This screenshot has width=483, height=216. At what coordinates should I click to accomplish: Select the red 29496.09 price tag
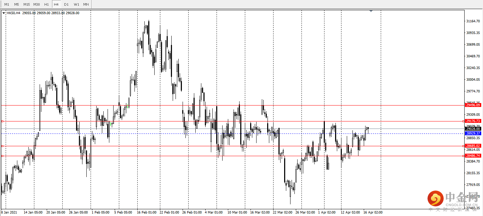(473, 105)
